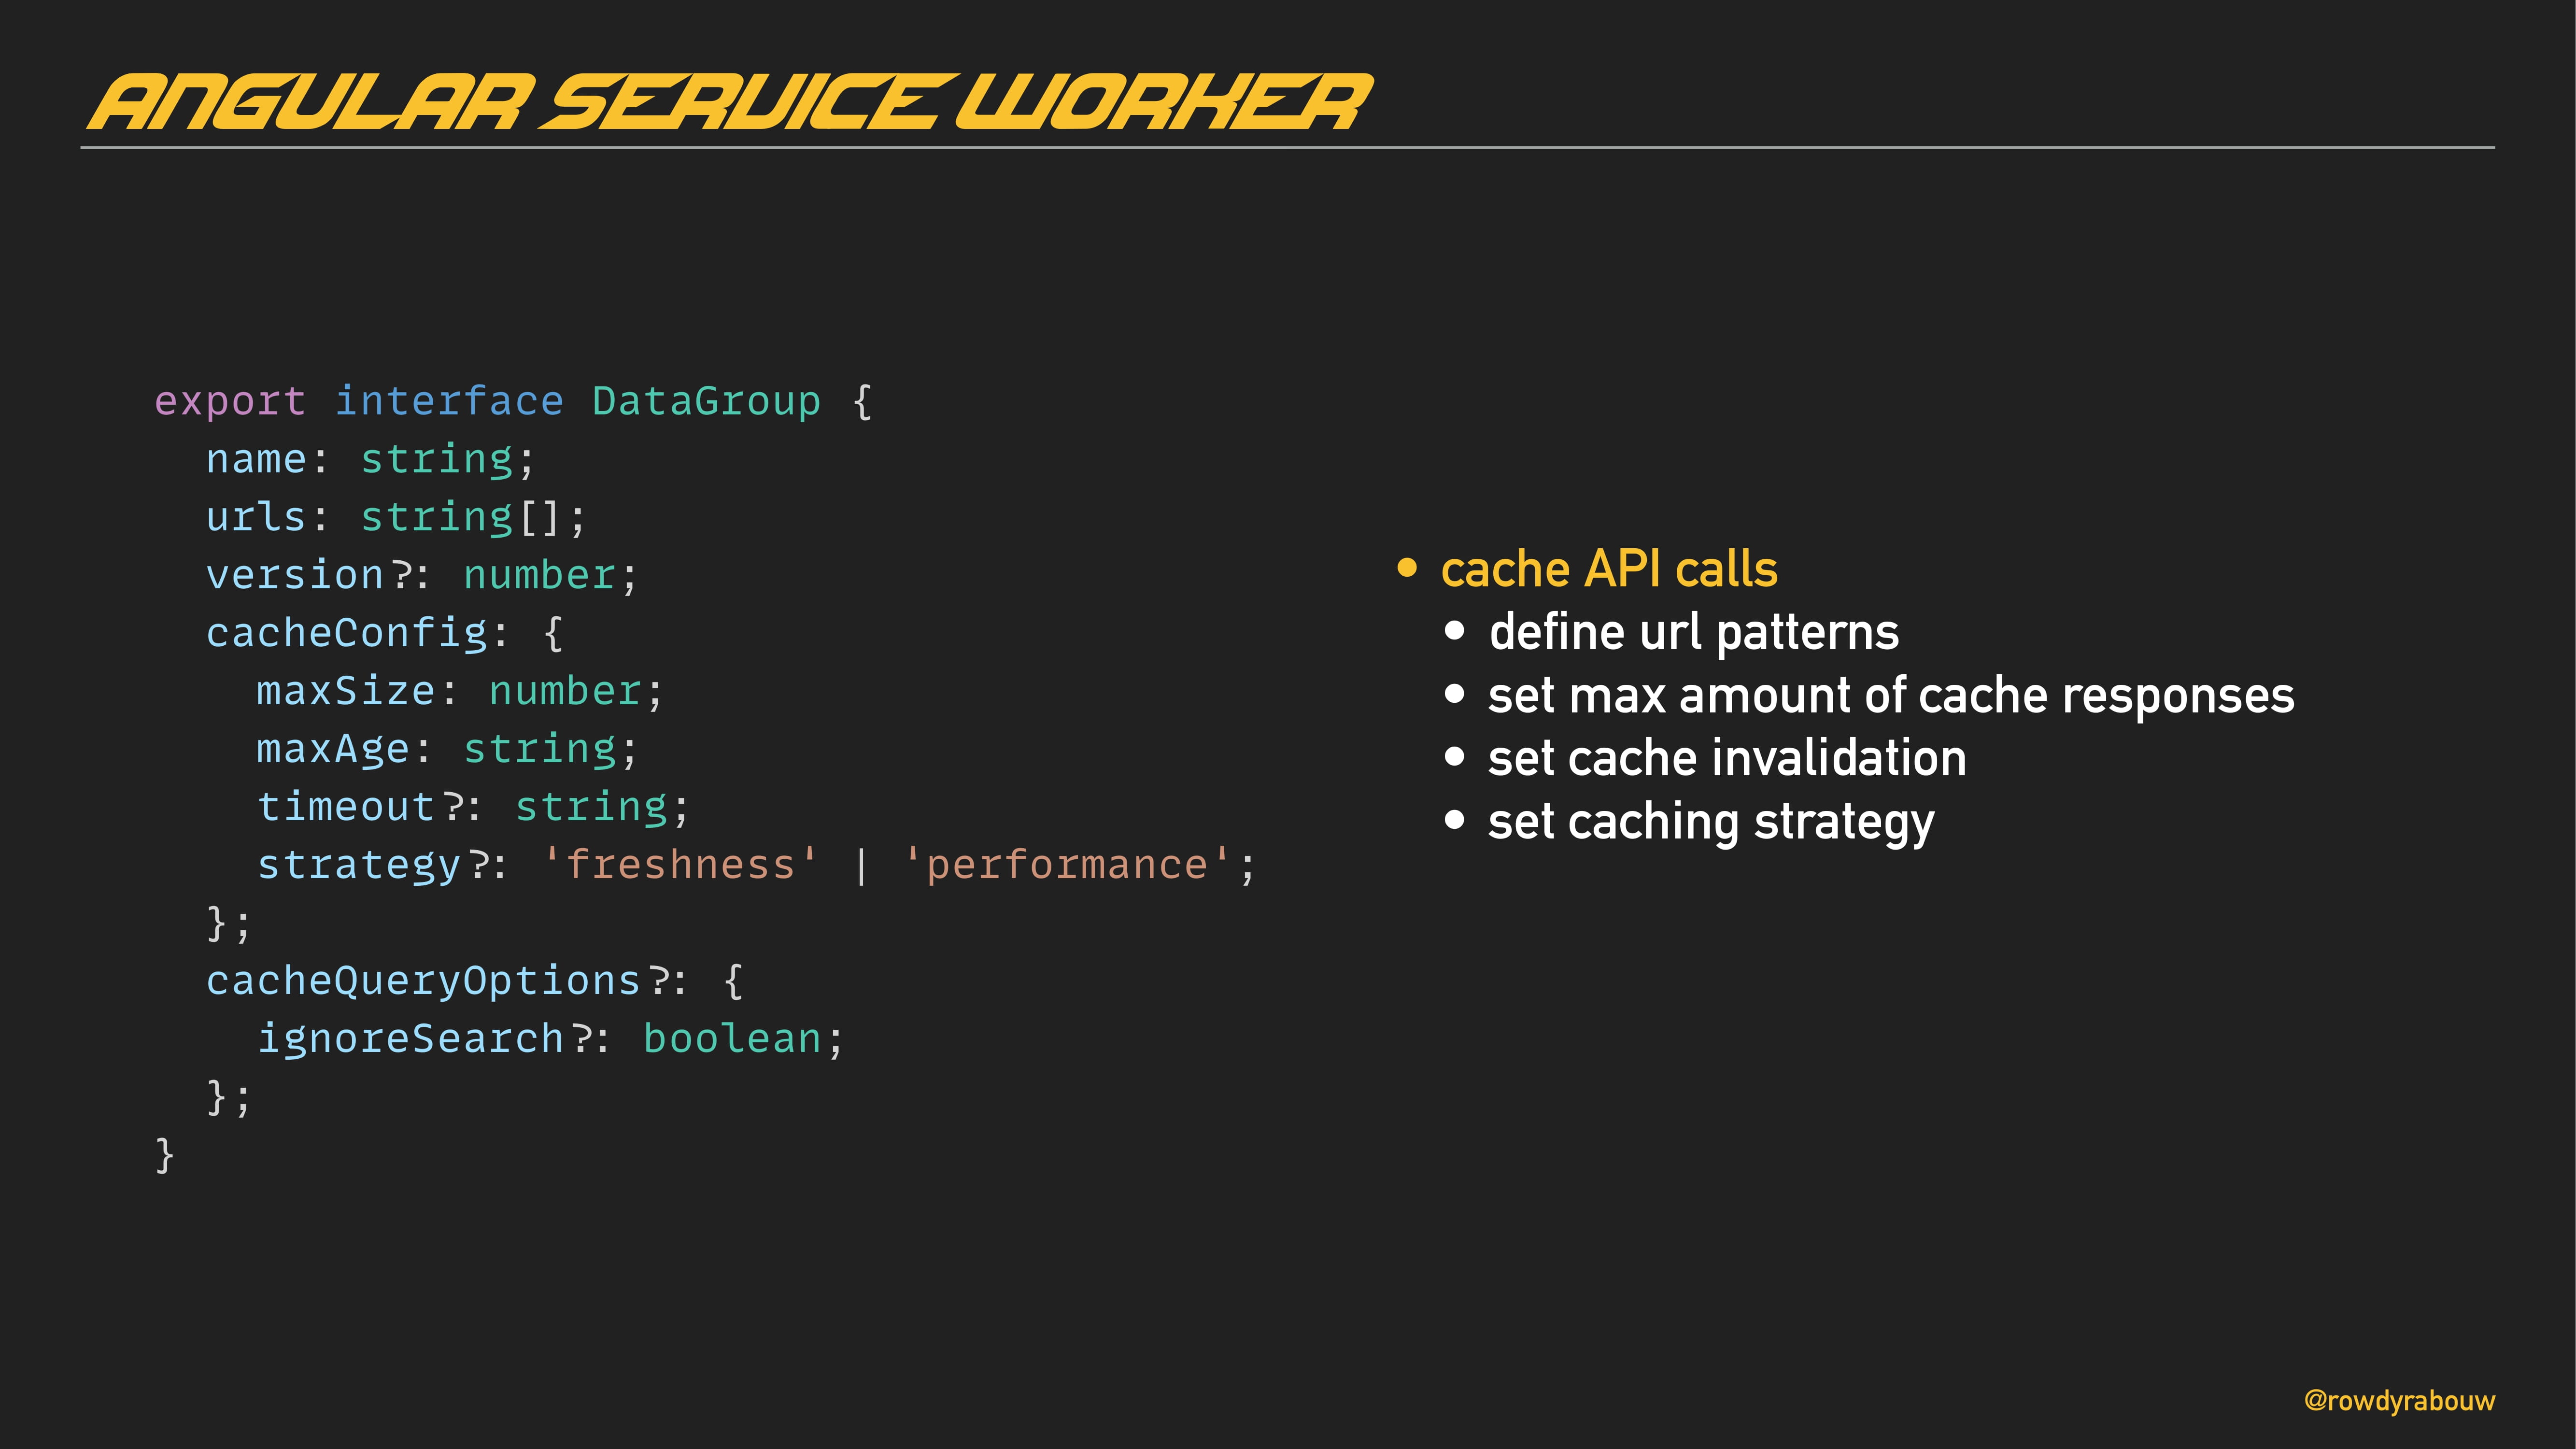The width and height of the screenshot is (2576, 1449).
Task: Click the 'cacheConfig: {' code line
Action: pos(385,633)
